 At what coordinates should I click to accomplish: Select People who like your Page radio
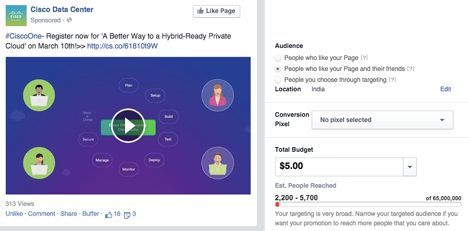pos(278,58)
